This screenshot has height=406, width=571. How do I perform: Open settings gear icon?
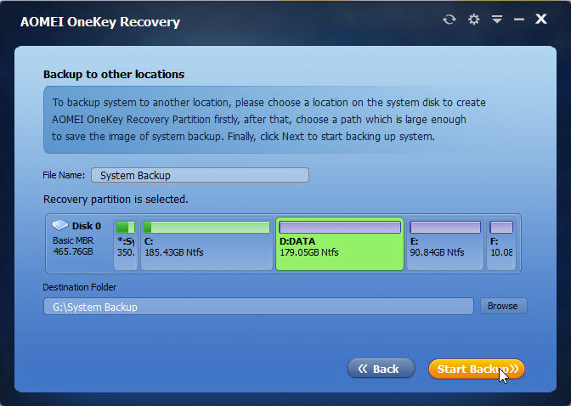tap(473, 19)
